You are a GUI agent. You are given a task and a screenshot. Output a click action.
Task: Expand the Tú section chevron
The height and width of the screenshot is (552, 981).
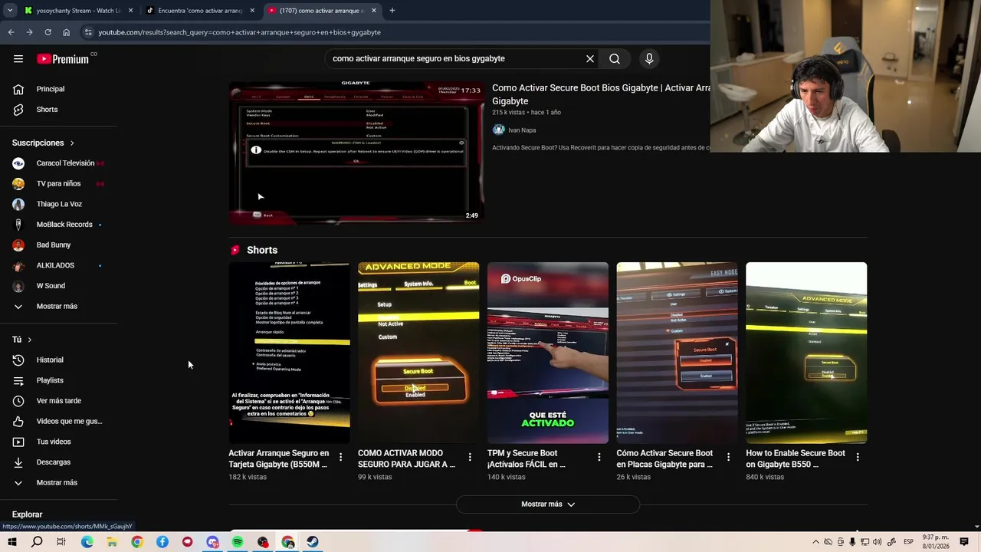[x=29, y=340]
